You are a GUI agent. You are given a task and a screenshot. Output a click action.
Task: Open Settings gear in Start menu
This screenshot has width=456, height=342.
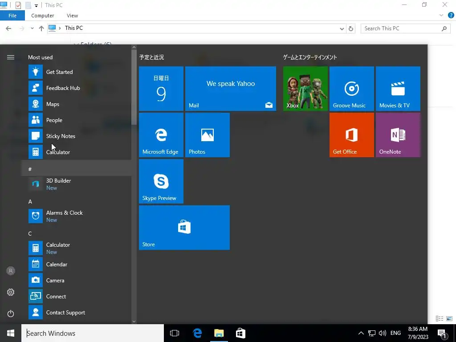[11, 292]
